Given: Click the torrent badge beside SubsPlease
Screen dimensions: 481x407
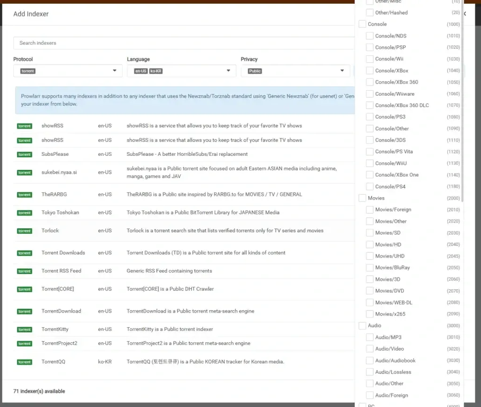Looking at the screenshot, I should (24, 154).
